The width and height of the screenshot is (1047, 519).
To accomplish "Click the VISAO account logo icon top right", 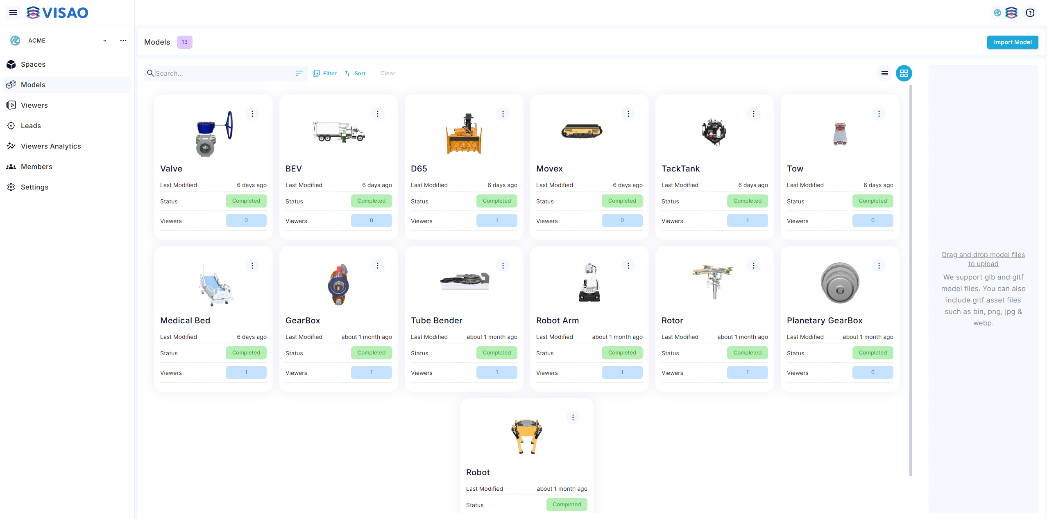I will pos(1011,13).
